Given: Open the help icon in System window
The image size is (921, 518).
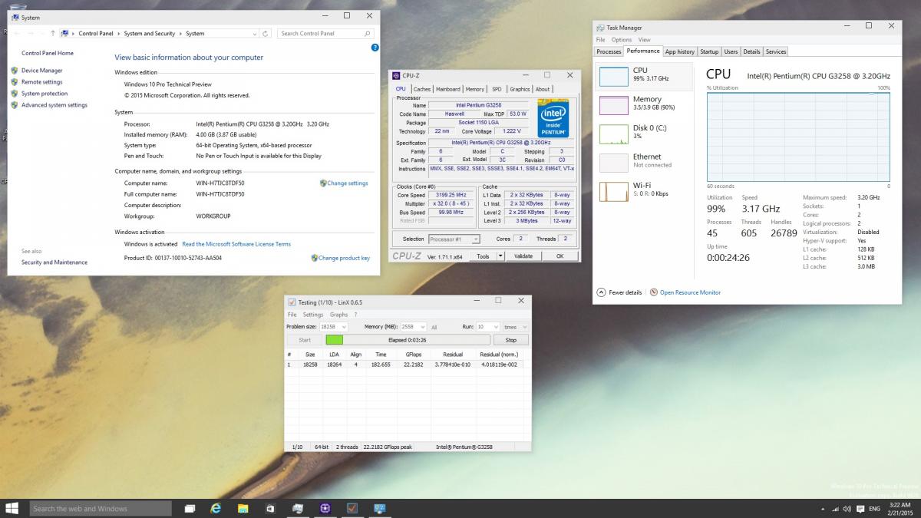Looking at the screenshot, I should [x=375, y=48].
